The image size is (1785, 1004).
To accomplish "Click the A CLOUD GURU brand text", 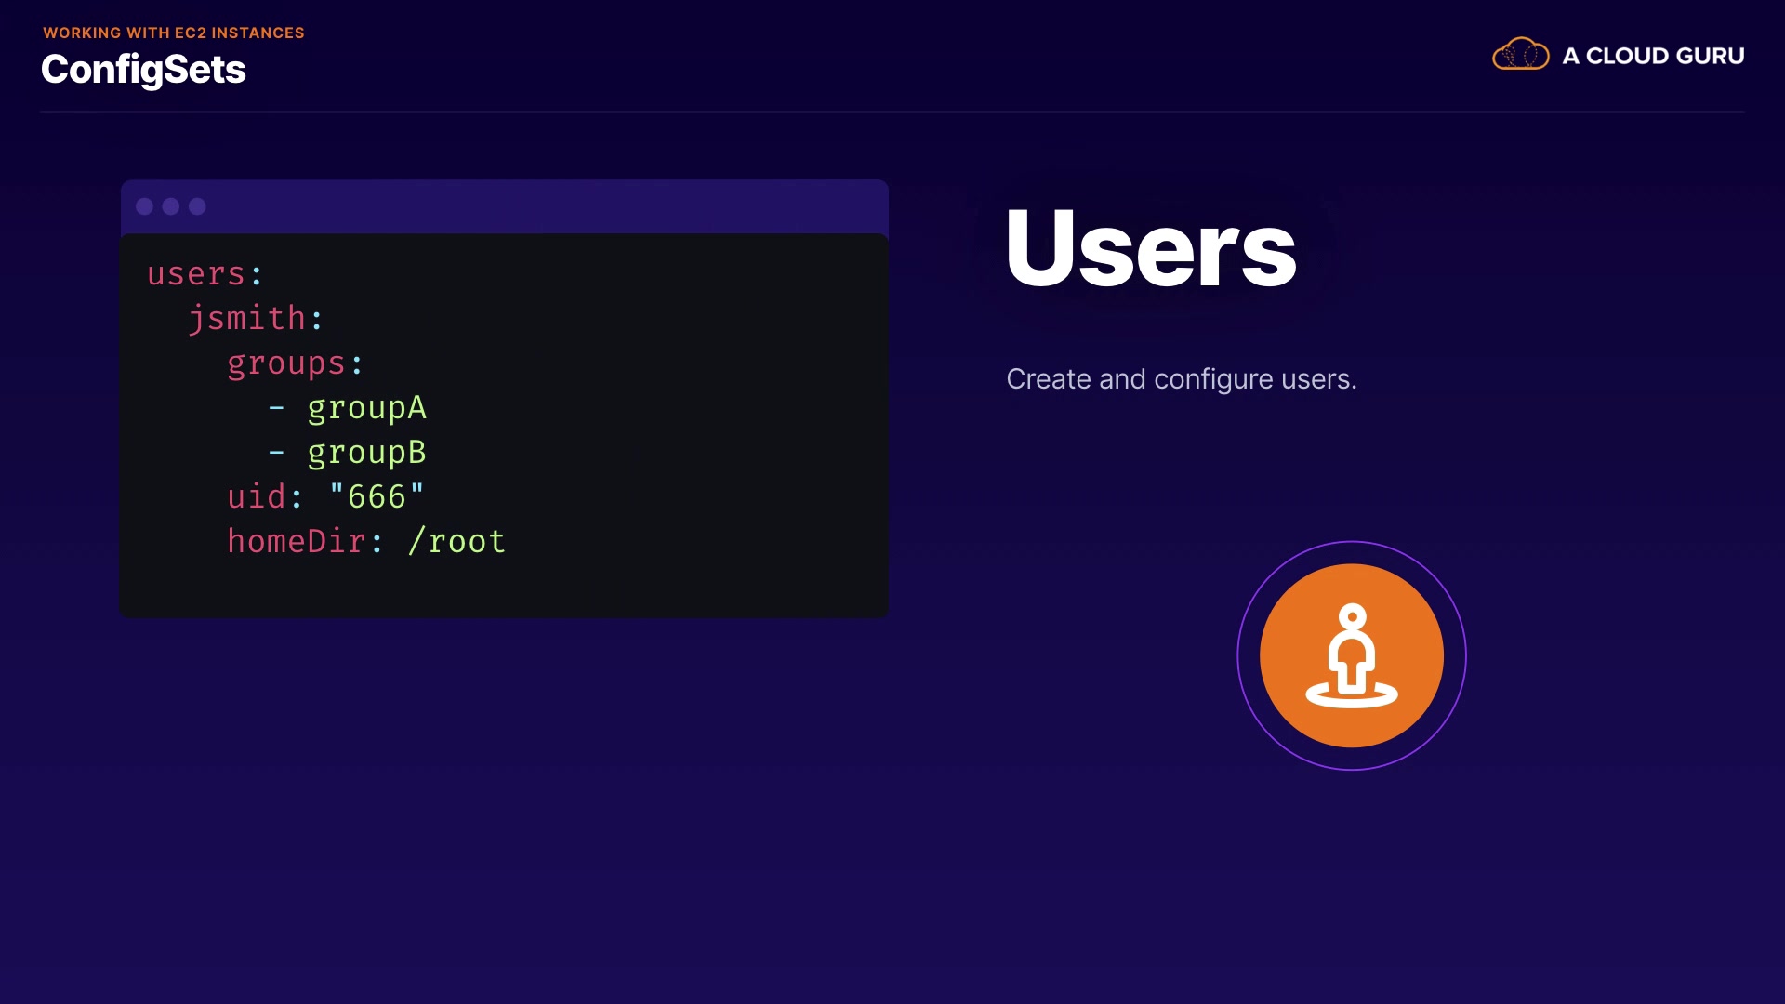I will [1653, 56].
